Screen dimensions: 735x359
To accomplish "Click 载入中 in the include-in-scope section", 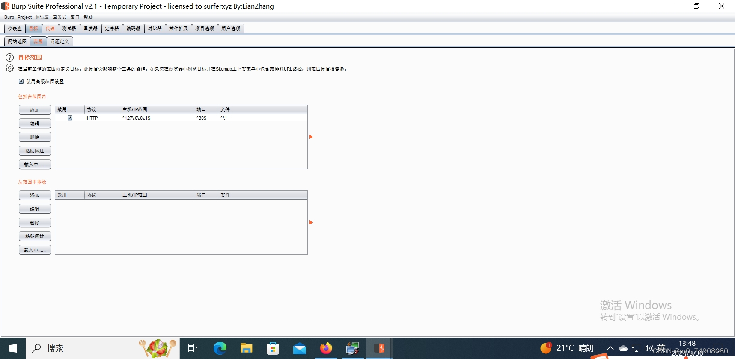I will tap(35, 165).
